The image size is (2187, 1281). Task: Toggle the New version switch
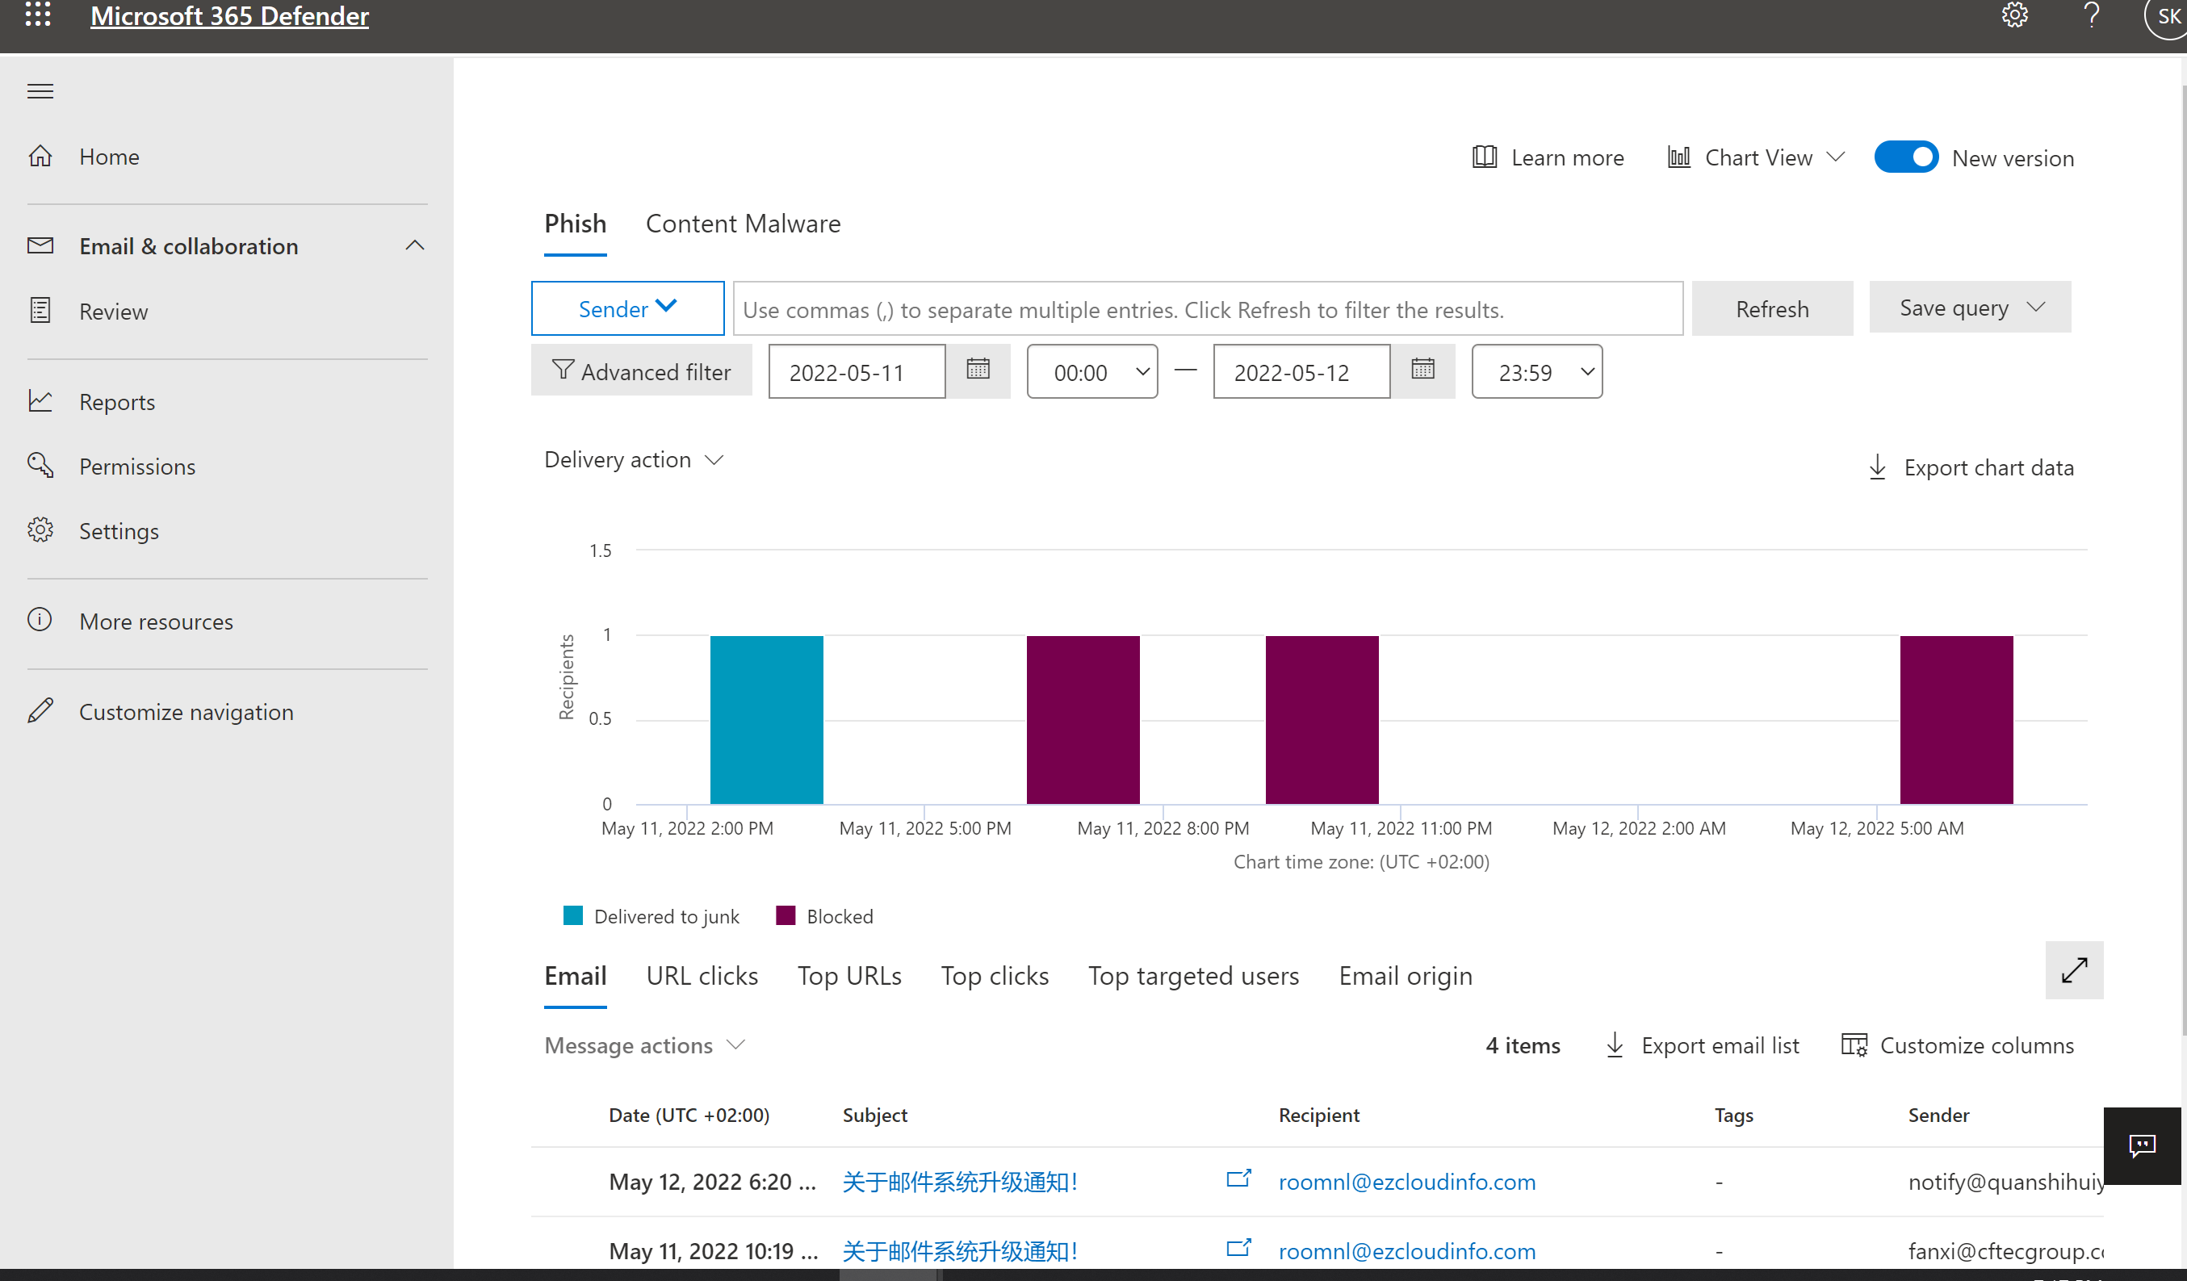click(1906, 158)
